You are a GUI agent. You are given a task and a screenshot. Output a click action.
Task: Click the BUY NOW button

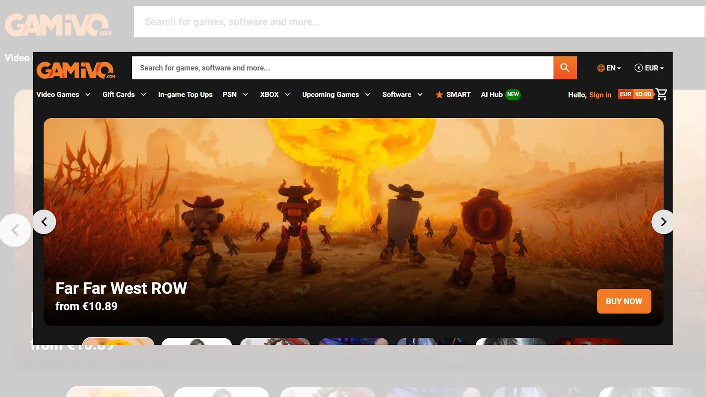[624, 301]
